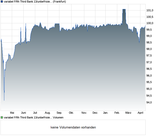Click the 100,0 value on the y-axis
Viewport: 156px width, 137px height.
(x=150, y=23)
